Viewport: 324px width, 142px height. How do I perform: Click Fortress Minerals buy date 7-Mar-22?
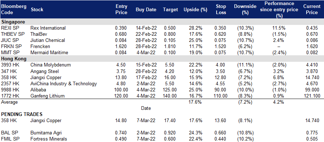pyautogui.click(x=146, y=139)
